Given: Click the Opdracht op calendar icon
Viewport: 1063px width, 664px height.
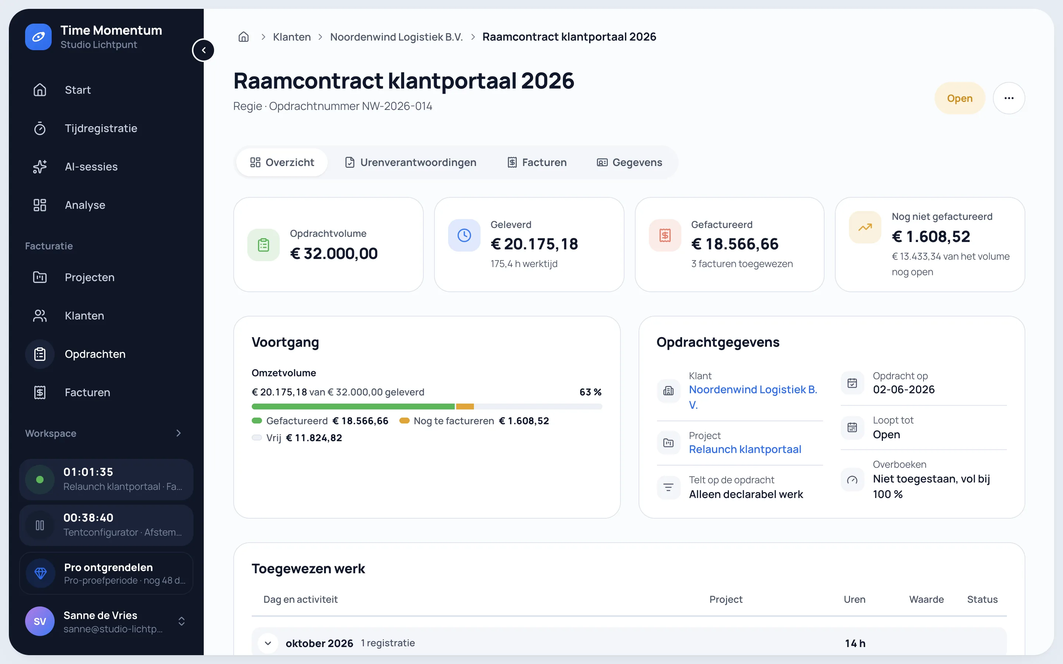Looking at the screenshot, I should 852,383.
